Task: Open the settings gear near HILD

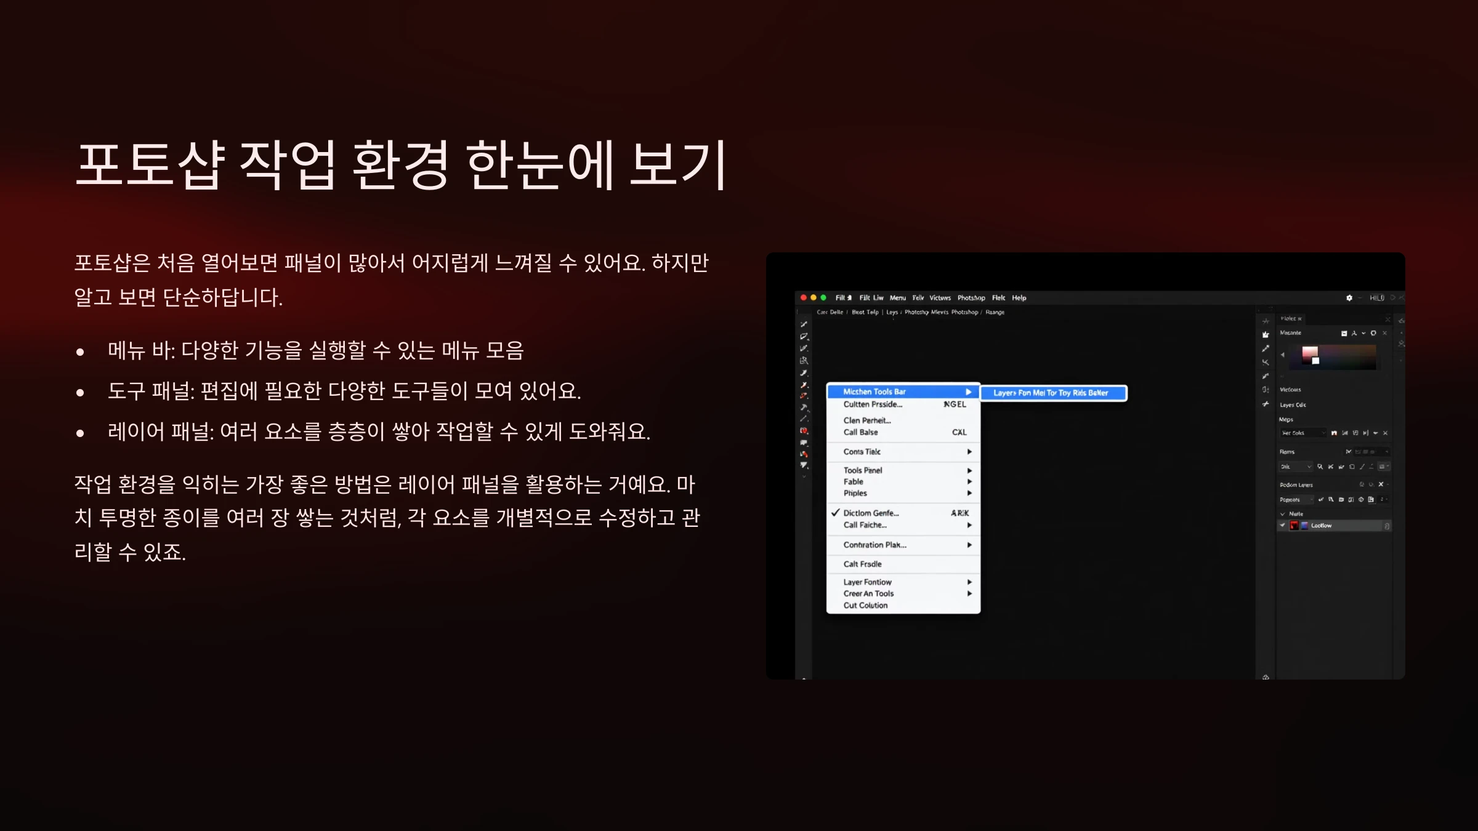Action: pos(1350,299)
